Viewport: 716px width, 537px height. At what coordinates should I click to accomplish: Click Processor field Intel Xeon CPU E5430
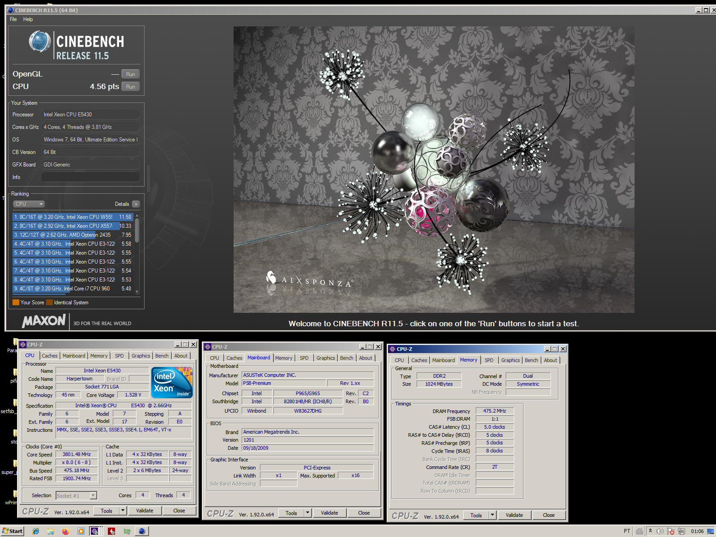coord(90,115)
